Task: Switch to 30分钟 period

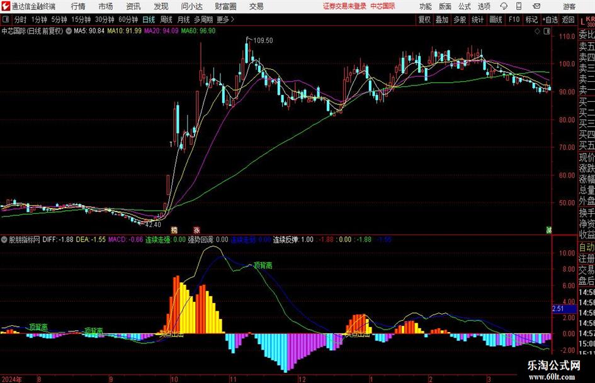Action: [x=105, y=19]
